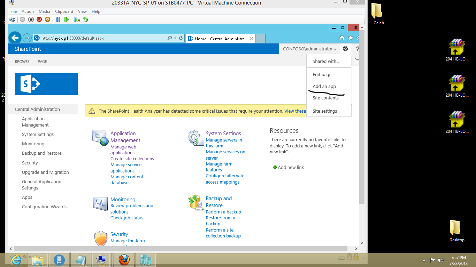Turn off the virtual machine using the stop icon
The height and width of the screenshot is (267, 476).
pos(31,19)
